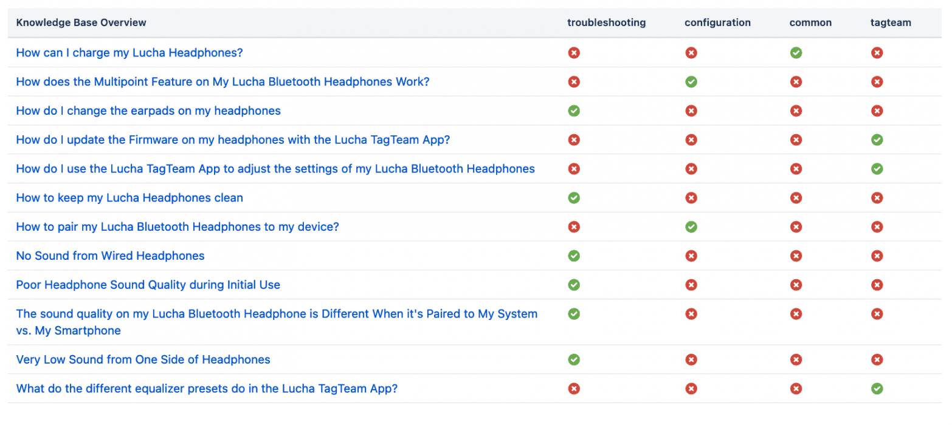Open 'Poor Headphone Sound Quality during Initial Use'
952x425 pixels.
click(148, 285)
